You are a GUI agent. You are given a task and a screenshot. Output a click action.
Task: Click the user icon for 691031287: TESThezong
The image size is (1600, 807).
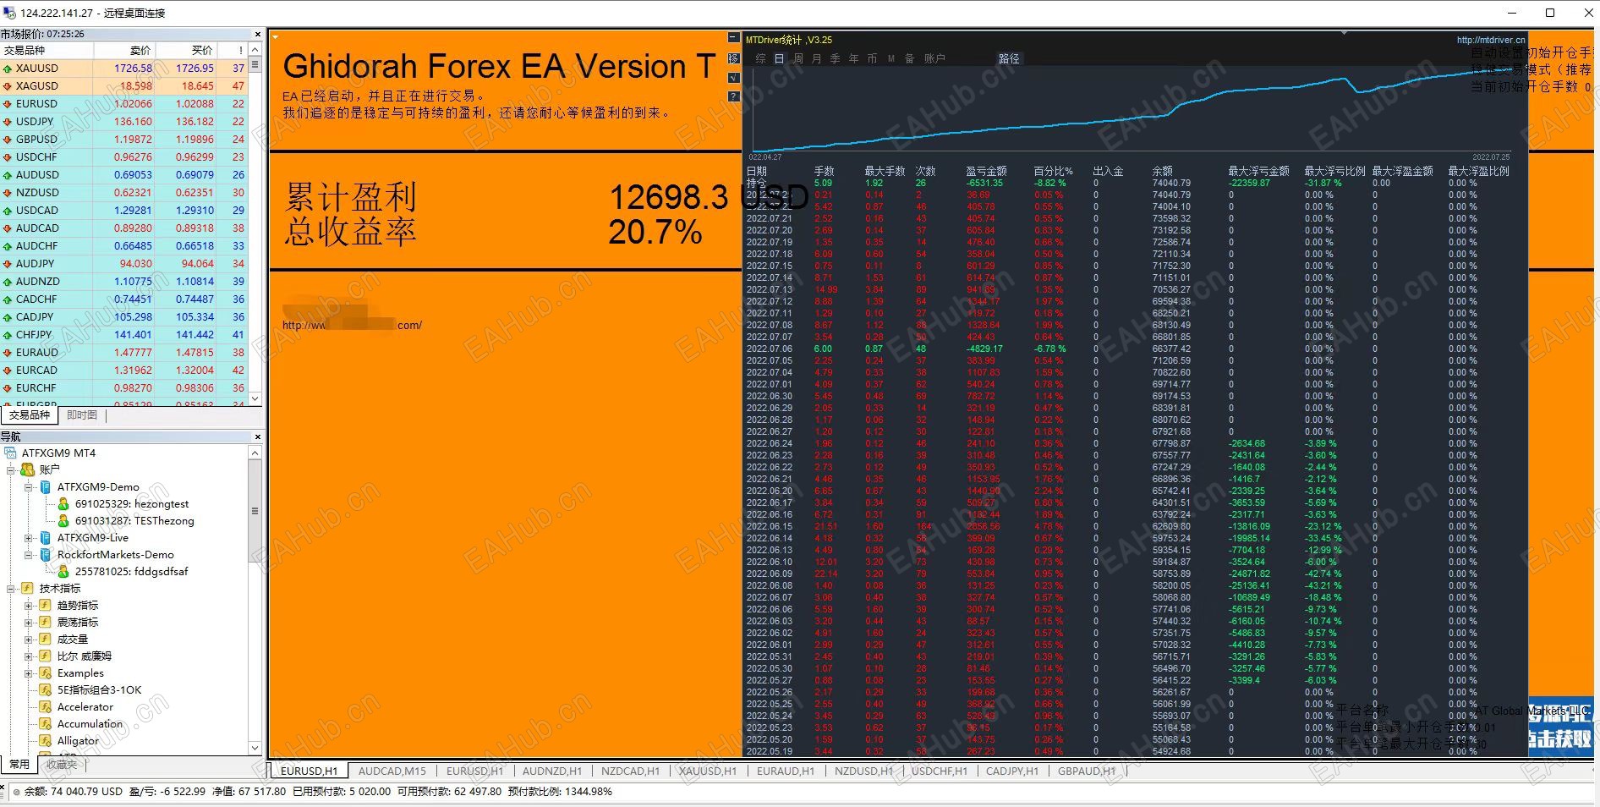click(x=63, y=521)
